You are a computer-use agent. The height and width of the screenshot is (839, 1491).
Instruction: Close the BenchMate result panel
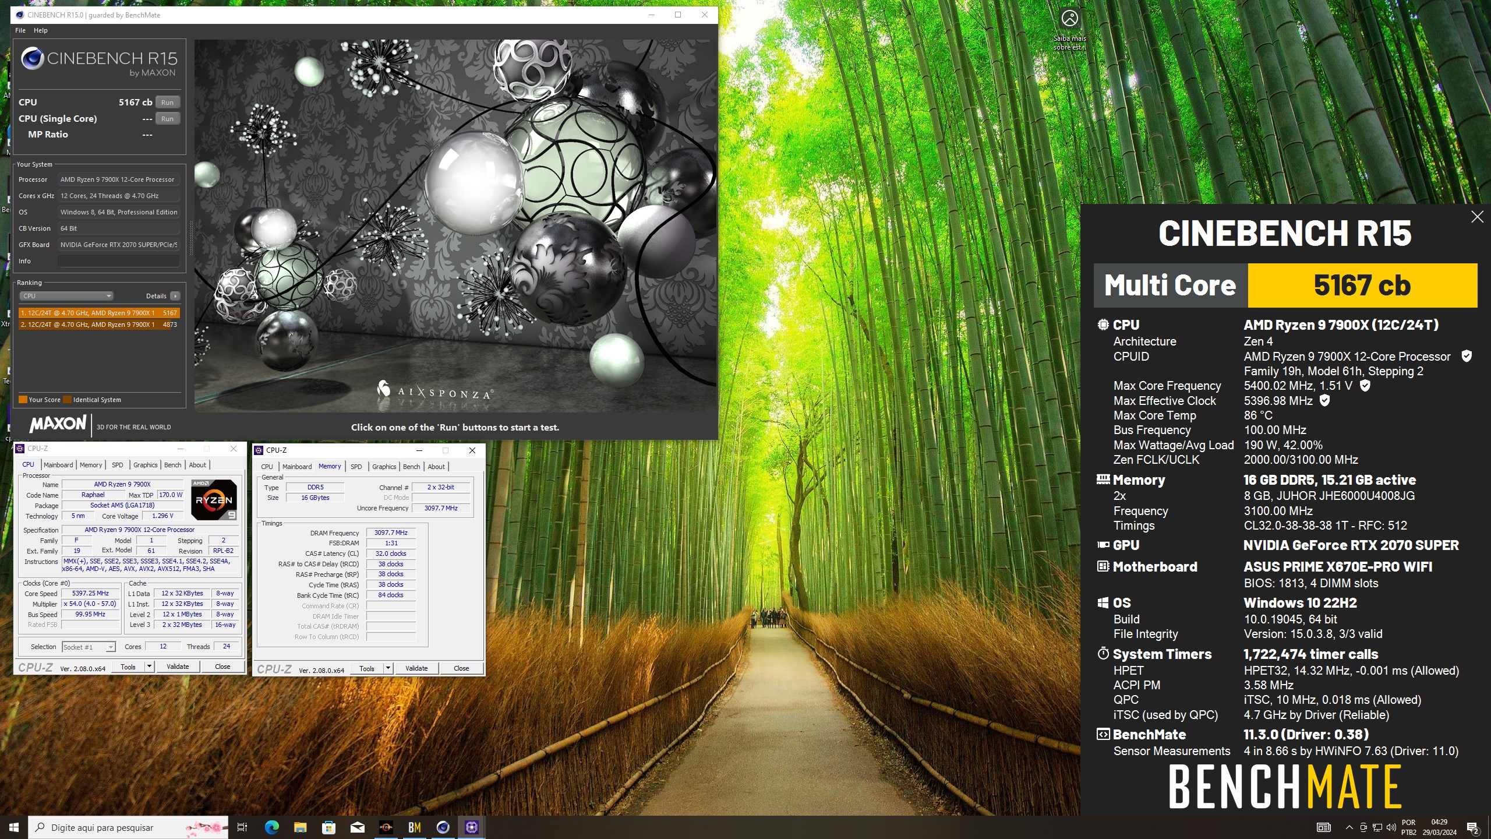1477,217
